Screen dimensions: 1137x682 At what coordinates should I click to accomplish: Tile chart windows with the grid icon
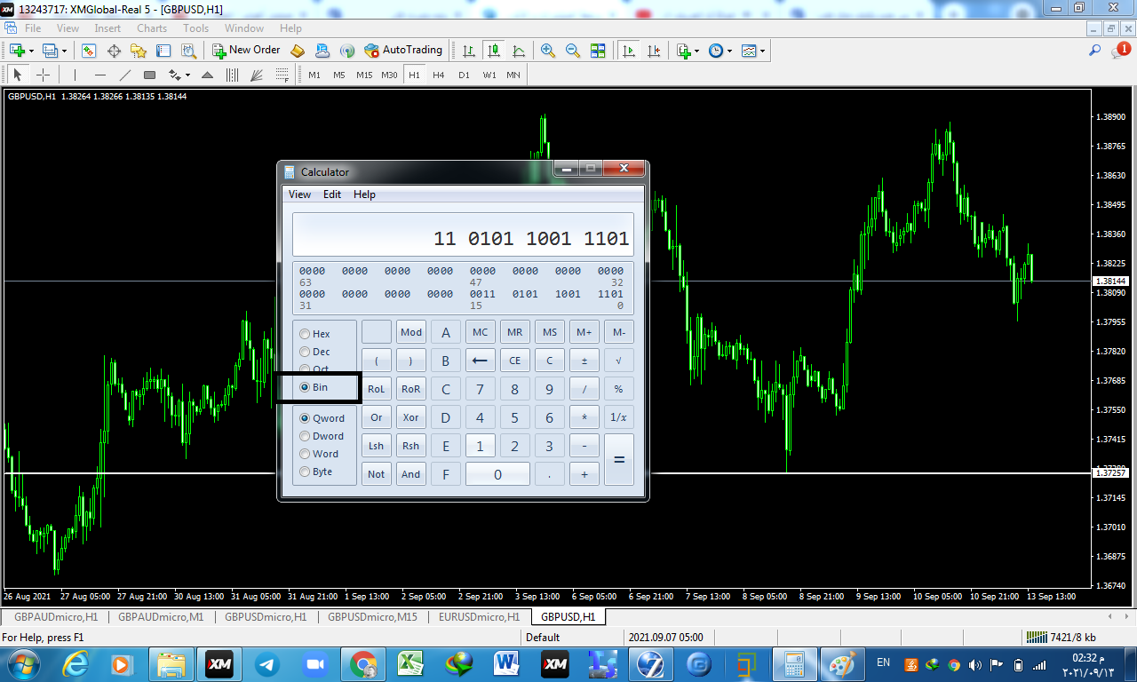click(x=598, y=51)
